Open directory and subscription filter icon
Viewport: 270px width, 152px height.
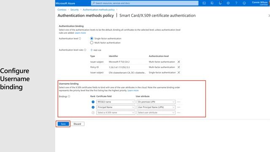[212, 3]
